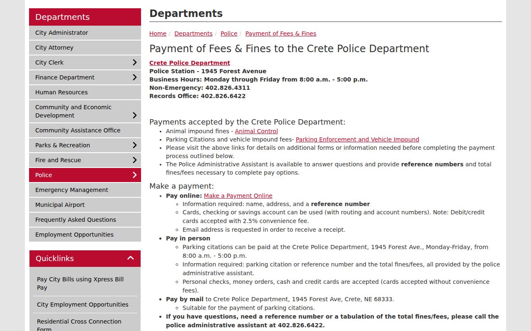Expand the Finance Department submenu arrow
This screenshot has height=331, width=531.
[134, 77]
